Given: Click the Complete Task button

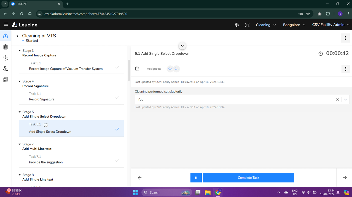Looking at the screenshot, I should pos(248,177).
